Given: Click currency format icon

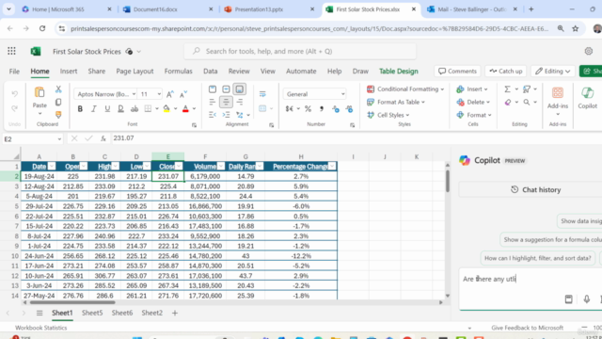Looking at the screenshot, I should (x=290, y=109).
